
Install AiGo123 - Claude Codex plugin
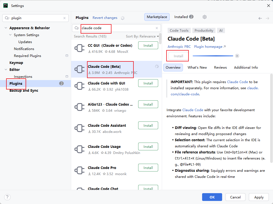pos(148,104)
